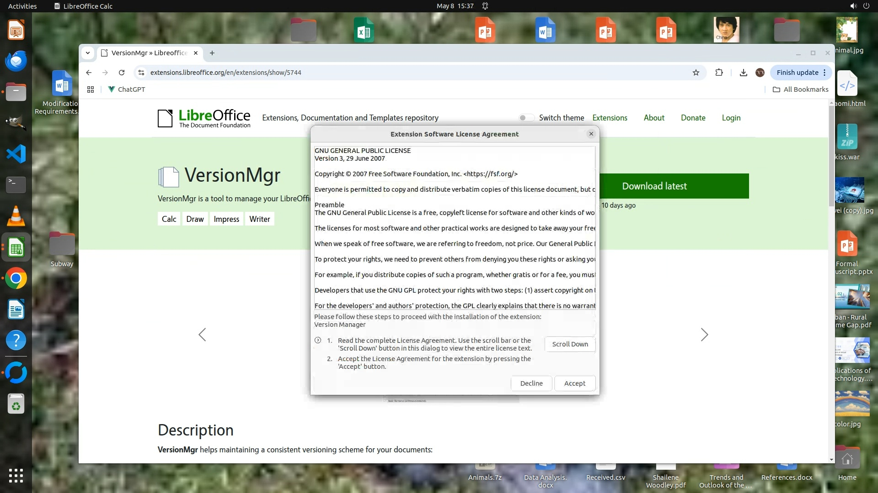Go to previous screenshot with left arrow
Viewport: 878px width, 493px height.
pos(202,335)
